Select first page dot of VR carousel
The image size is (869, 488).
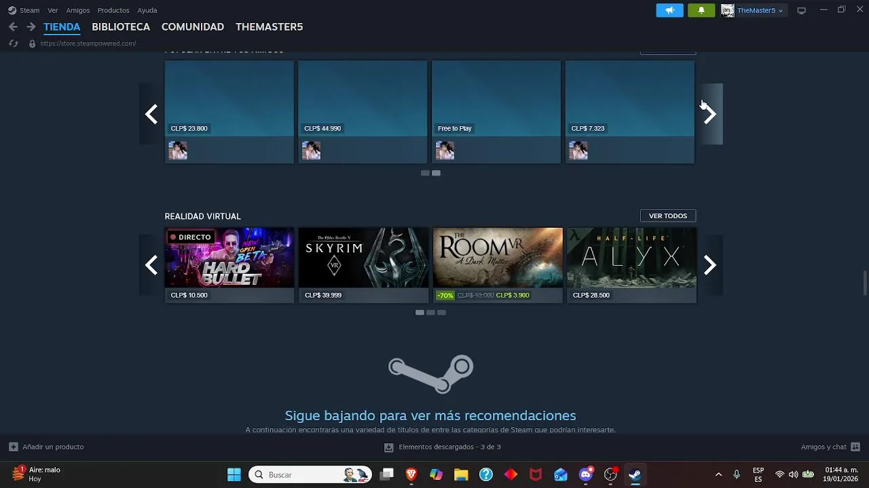pos(420,312)
